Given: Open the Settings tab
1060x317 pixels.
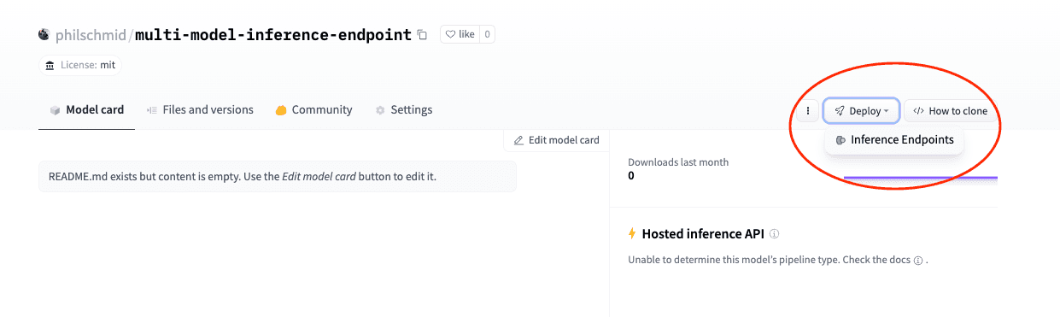Looking at the screenshot, I should [404, 110].
